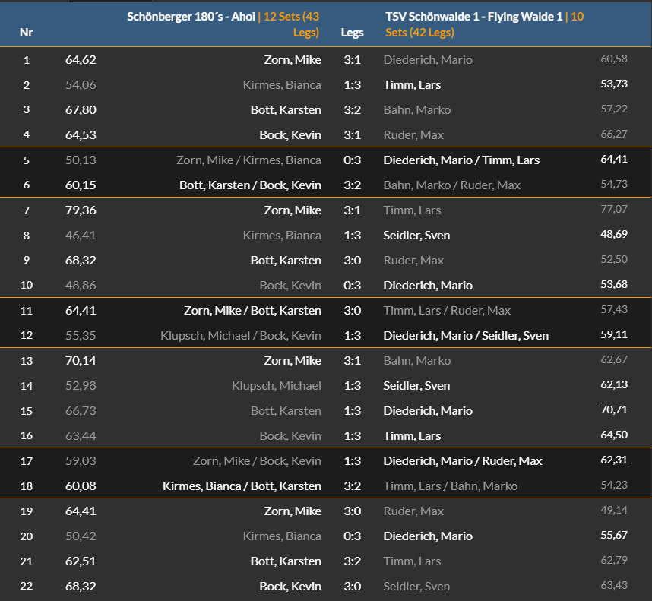The image size is (652, 601).
Task: Click the 0:3 score in match 10
Action: (352, 286)
